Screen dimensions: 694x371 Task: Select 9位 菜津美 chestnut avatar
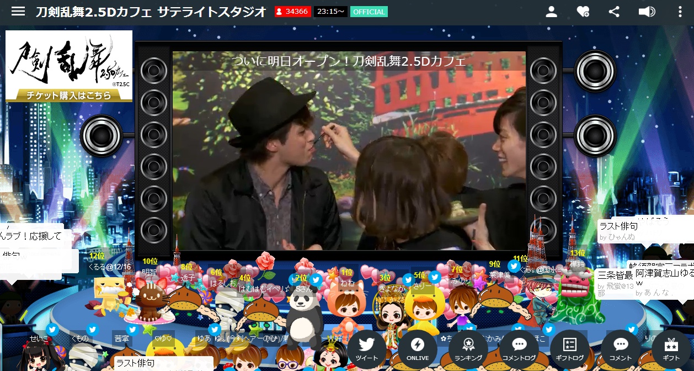(x=496, y=295)
